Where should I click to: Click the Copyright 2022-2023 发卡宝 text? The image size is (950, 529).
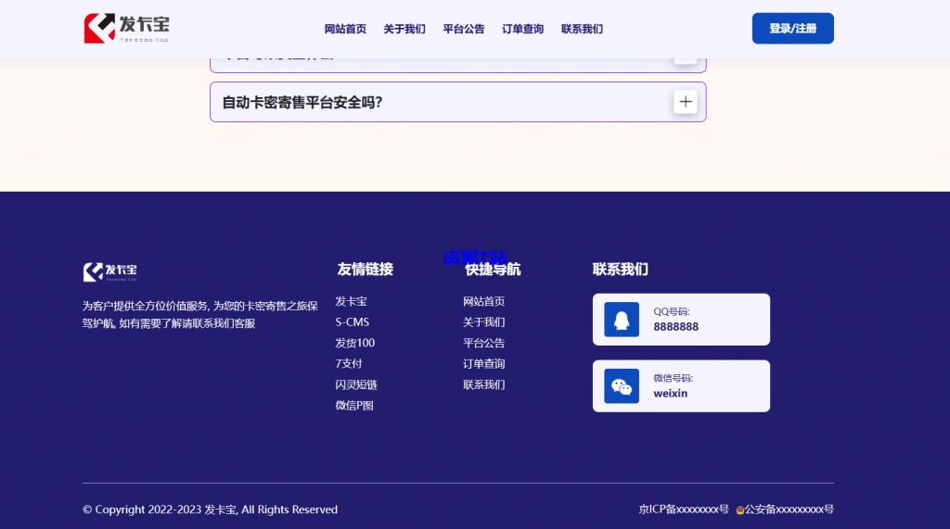pos(210,510)
